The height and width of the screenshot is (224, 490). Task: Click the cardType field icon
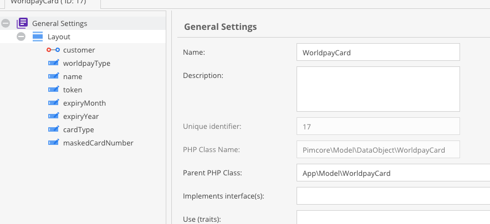(x=53, y=129)
